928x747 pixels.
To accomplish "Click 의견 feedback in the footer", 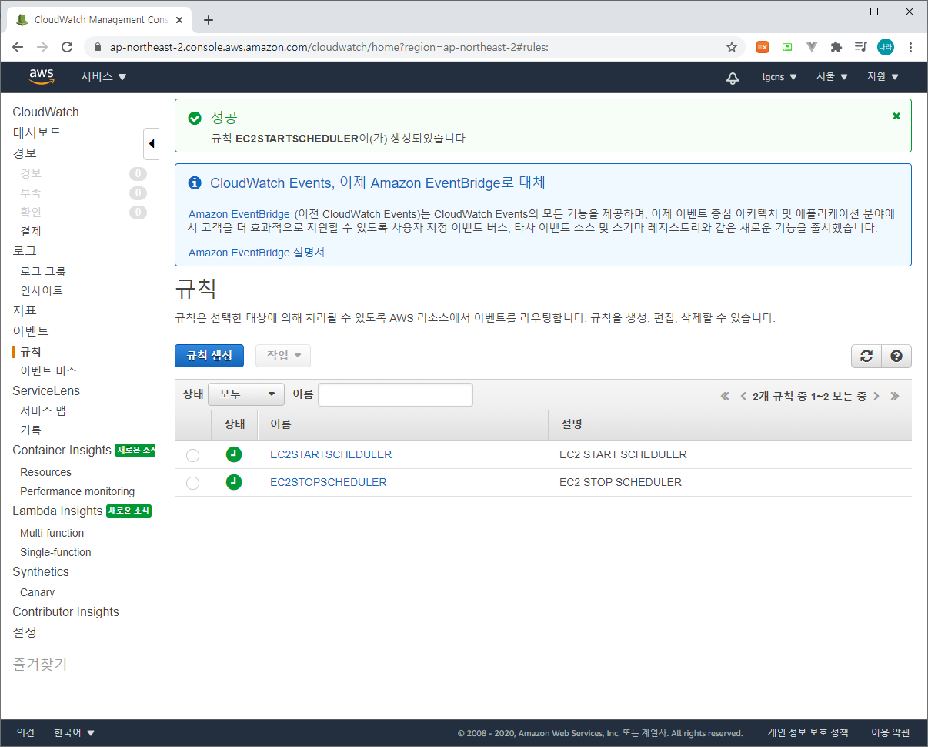I will (x=25, y=733).
